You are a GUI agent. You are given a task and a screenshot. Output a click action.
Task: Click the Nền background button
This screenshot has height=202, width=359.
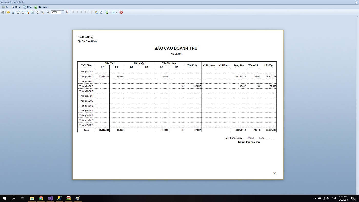click(x=27, y=7)
